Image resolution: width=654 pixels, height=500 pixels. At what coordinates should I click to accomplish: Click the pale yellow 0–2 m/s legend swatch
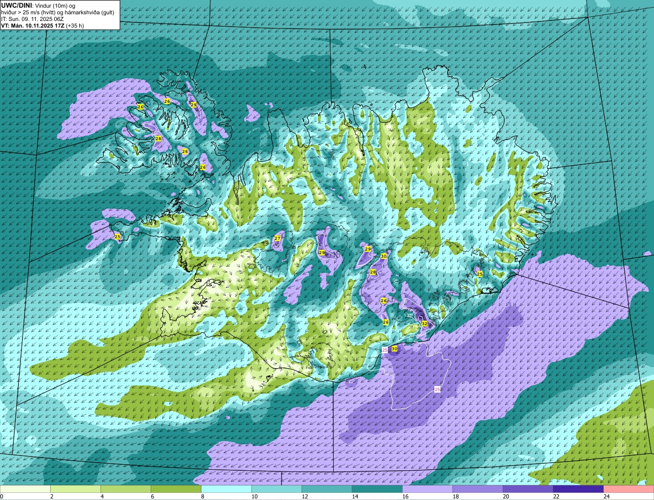(x=26, y=489)
